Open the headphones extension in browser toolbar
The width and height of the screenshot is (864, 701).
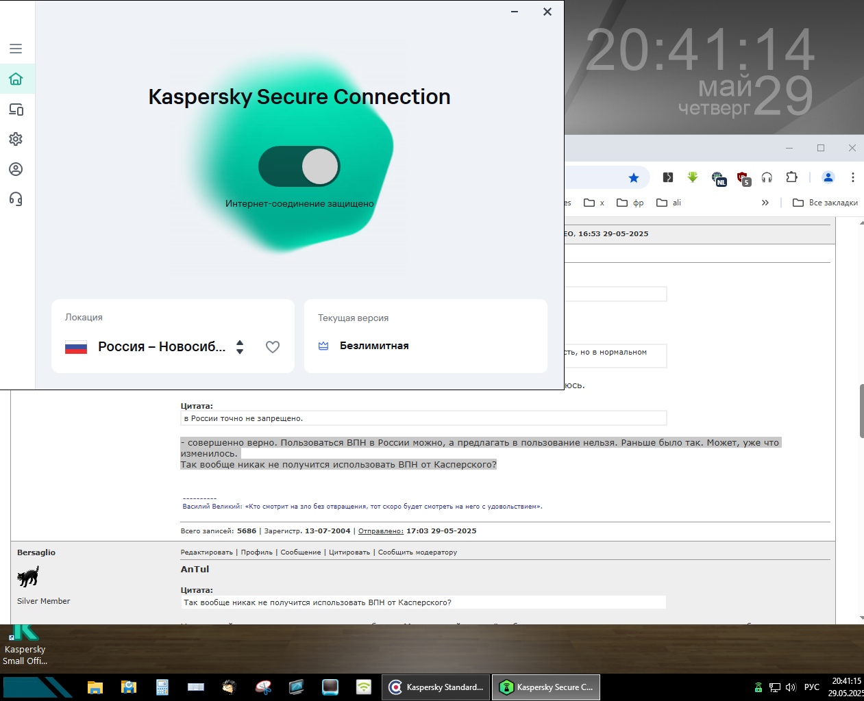click(767, 177)
